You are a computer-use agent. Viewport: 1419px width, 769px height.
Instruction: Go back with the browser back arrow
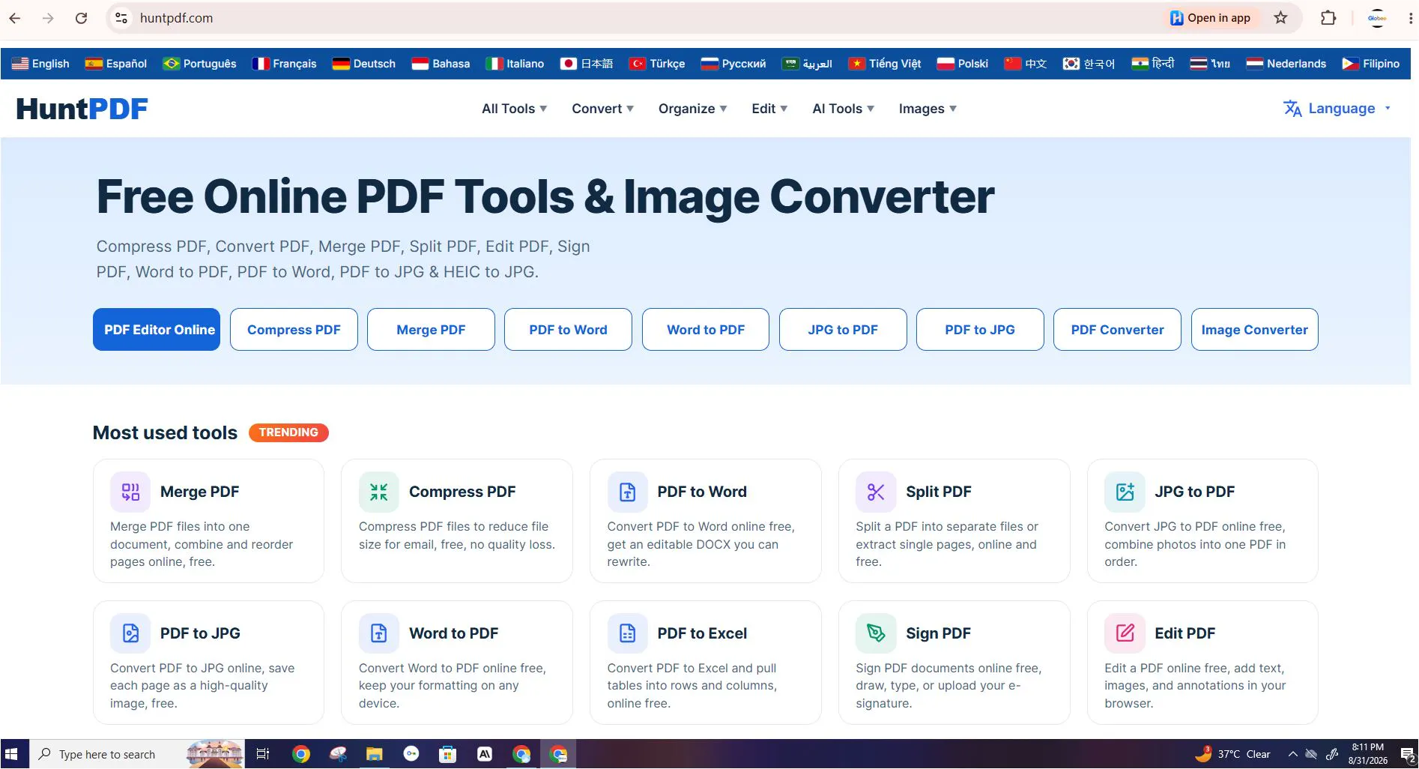(x=15, y=18)
